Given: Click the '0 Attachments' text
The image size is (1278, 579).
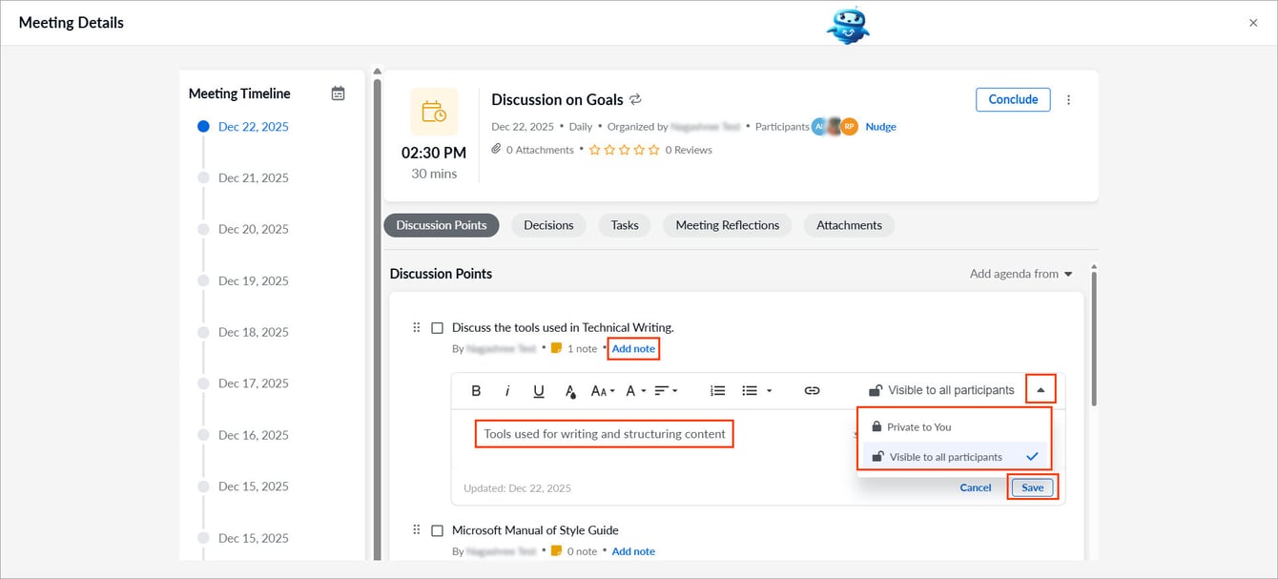Looking at the screenshot, I should click(540, 150).
